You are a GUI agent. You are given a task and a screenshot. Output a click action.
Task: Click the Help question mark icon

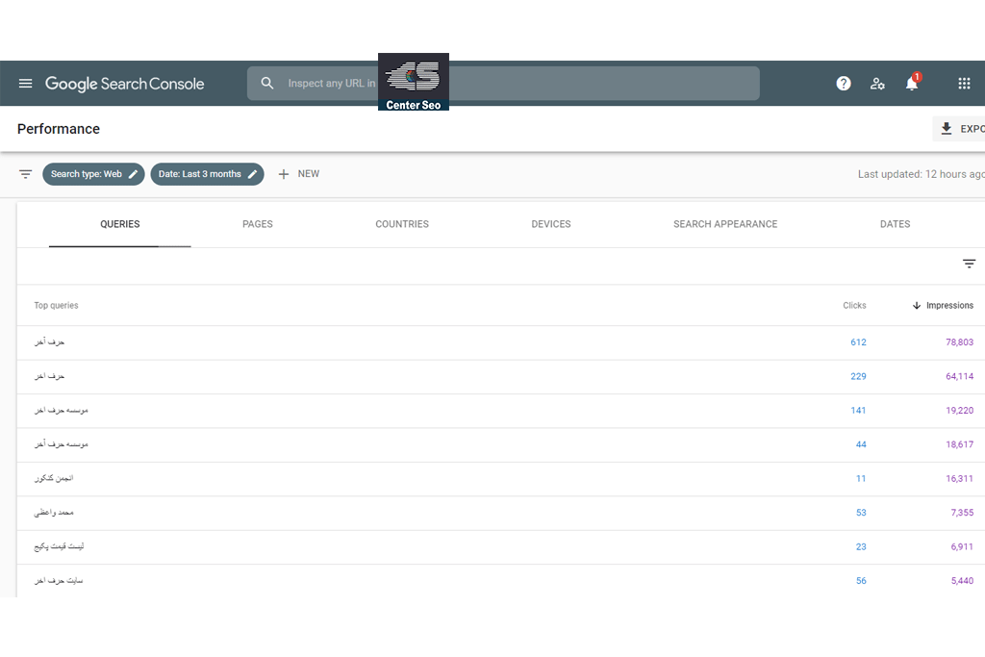(844, 84)
